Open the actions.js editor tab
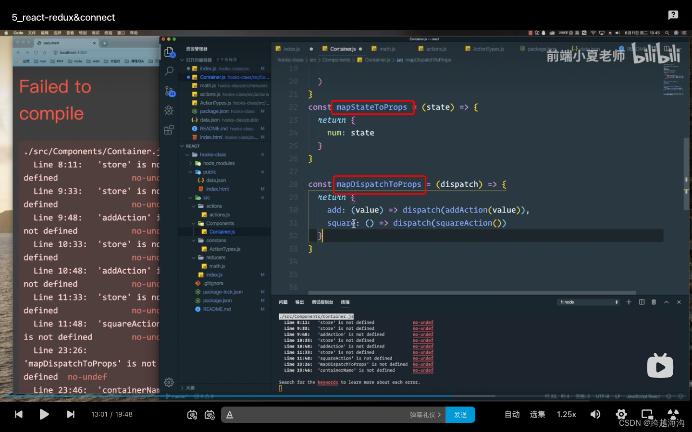This screenshot has width=692, height=432. tap(436, 49)
